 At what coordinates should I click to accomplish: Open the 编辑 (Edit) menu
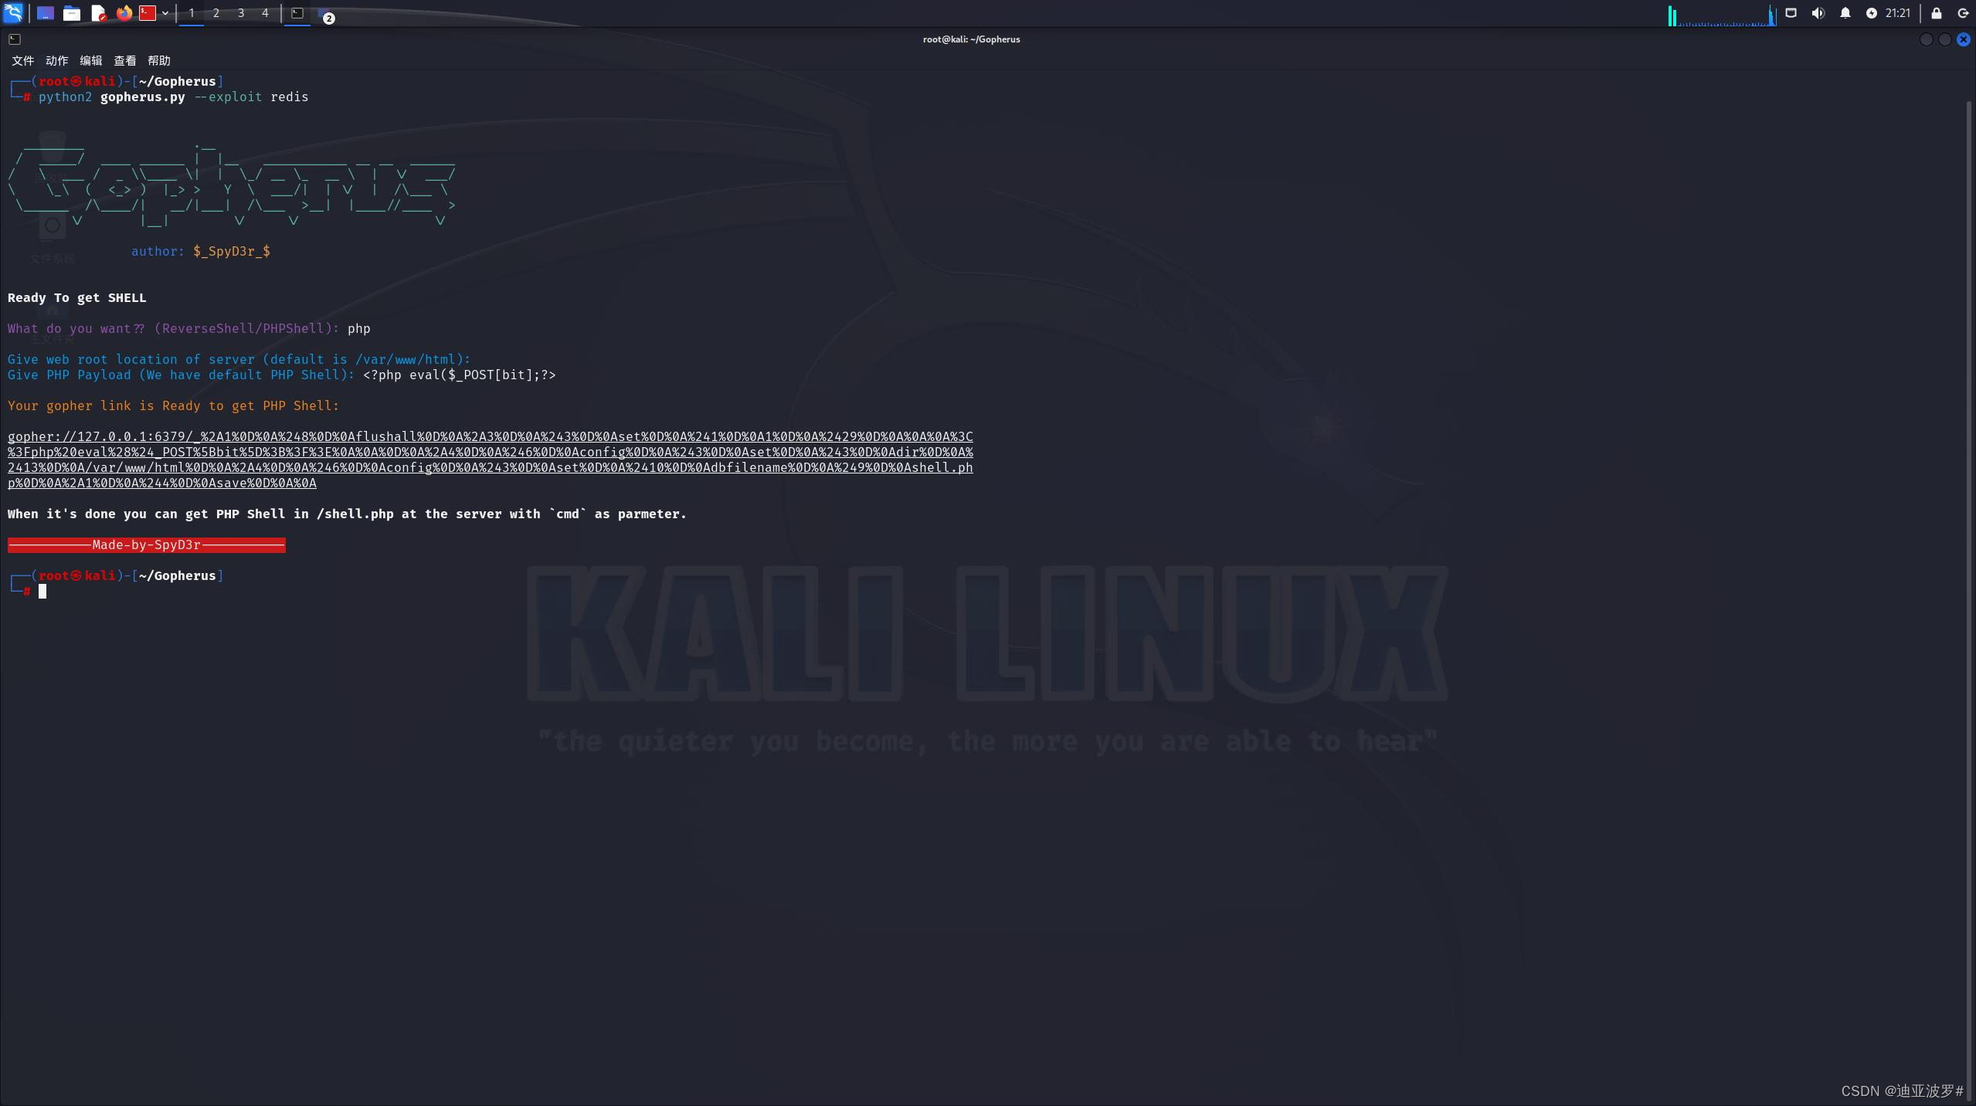pos(90,61)
